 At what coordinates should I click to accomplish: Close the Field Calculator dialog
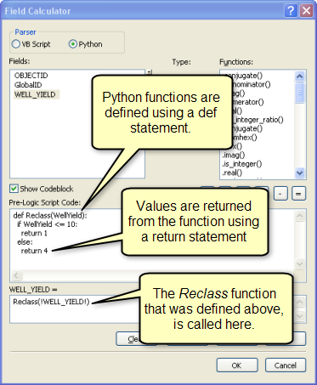coord(307,11)
